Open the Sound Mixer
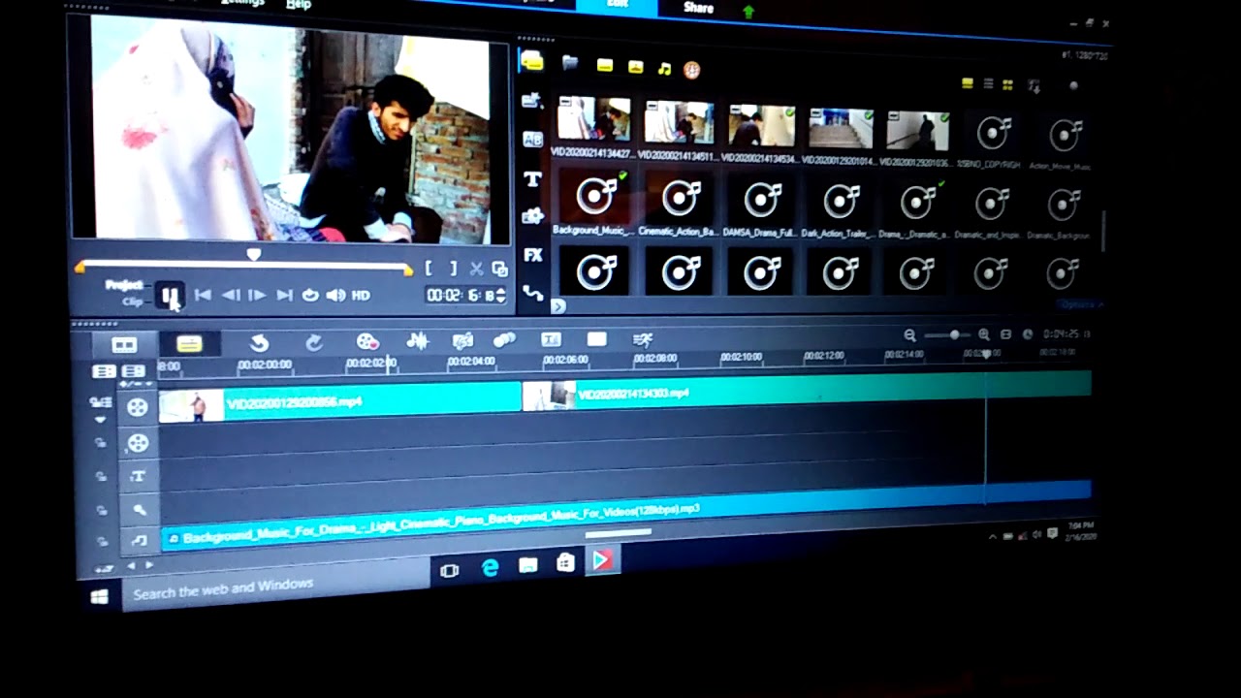The height and width of the screenshot is (698, 1241). [417, 340]
